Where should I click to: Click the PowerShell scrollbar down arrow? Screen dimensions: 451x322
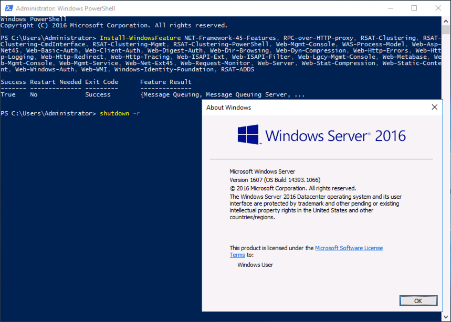click(446, 317)
